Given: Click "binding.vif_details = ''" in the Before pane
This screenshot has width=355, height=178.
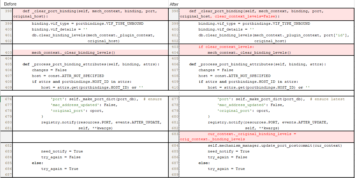Looking at the screenshot, I should pos(60,29).
